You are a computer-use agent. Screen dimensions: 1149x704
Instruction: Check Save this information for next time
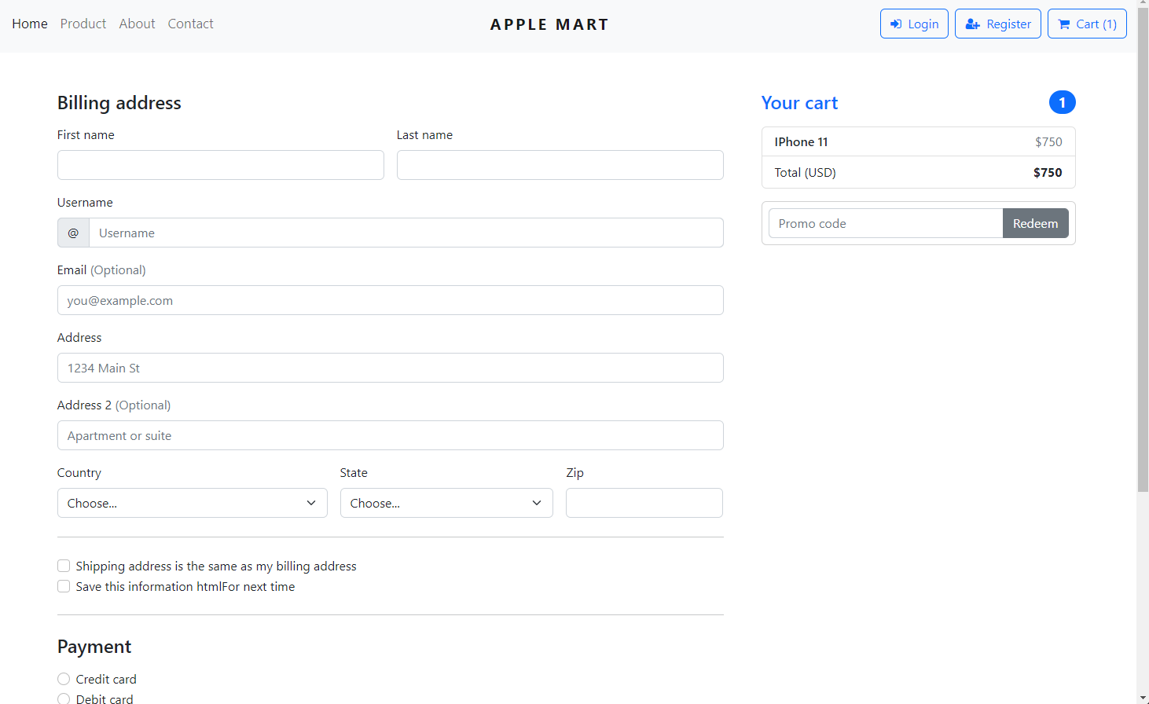point(64,586)
